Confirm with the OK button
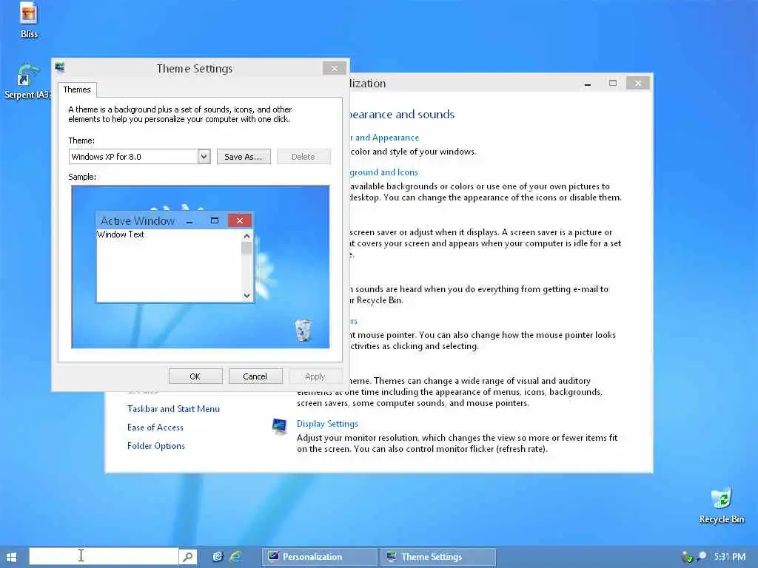 (195, 376)
